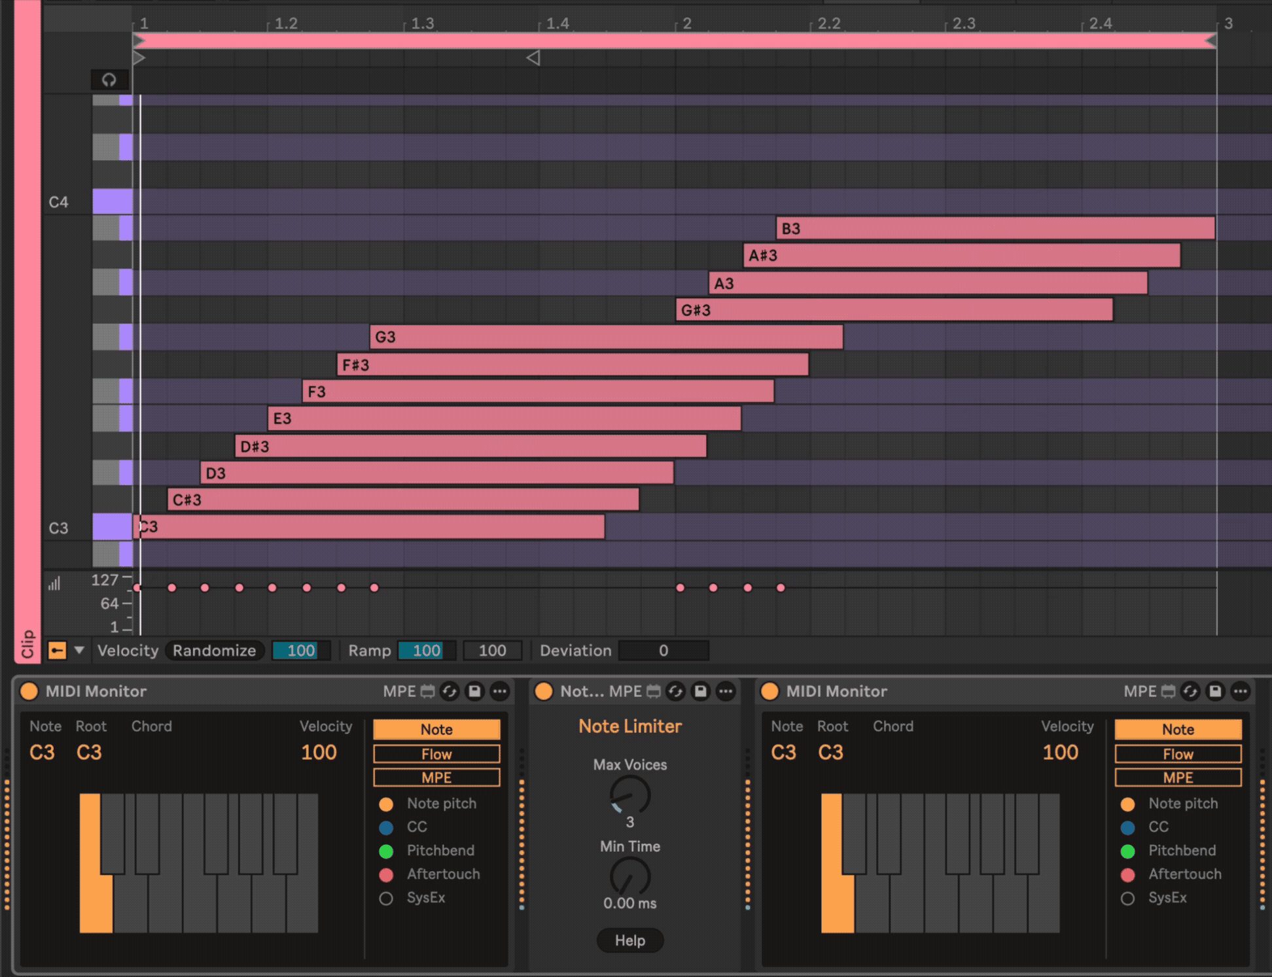
Task: Open three-dots options on first MIDI Monitor
Action: point(499,691)
